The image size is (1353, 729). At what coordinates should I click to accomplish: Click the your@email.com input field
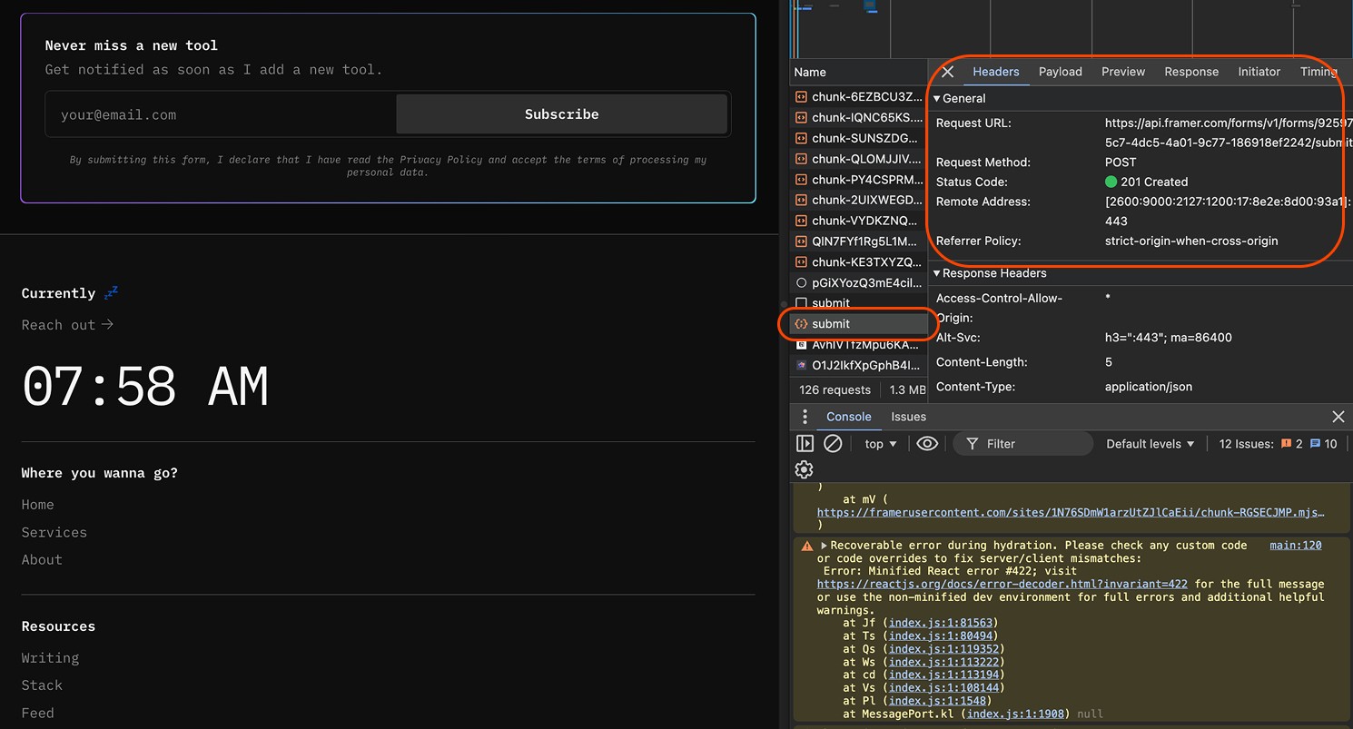(221, 114)
